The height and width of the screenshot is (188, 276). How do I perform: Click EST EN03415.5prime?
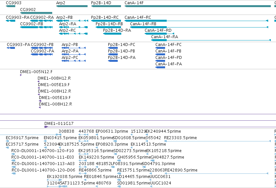click(45, 141)
